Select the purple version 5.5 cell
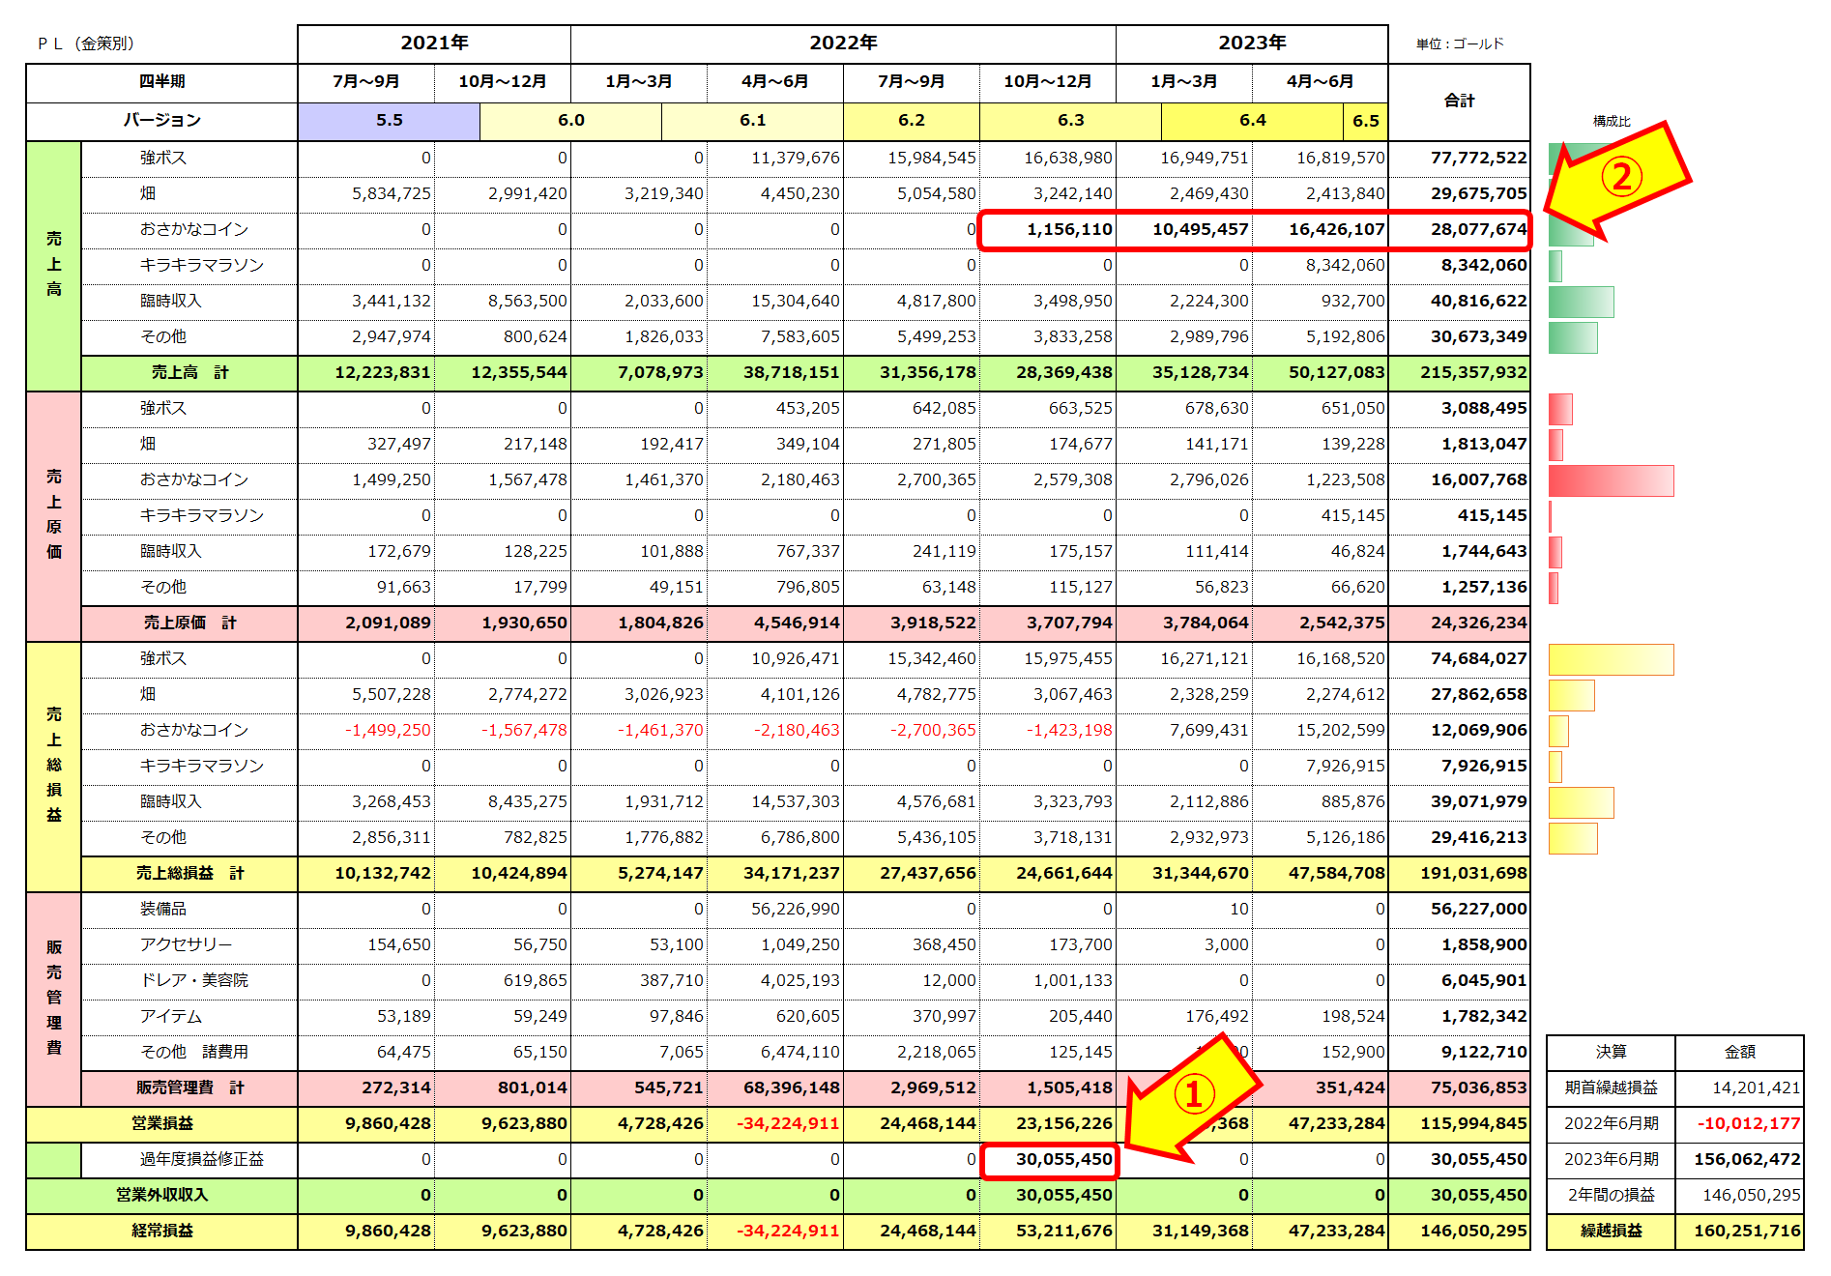This screenshot has width=1831, height=1276. [x=389, y=121]
